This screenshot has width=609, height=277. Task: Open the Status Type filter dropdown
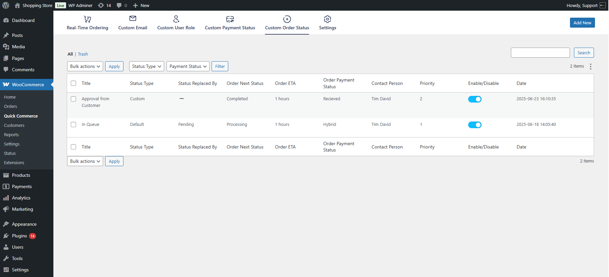click(x=146, y=66)
